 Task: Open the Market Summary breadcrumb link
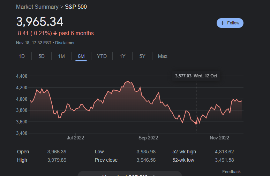click(37, 7)
